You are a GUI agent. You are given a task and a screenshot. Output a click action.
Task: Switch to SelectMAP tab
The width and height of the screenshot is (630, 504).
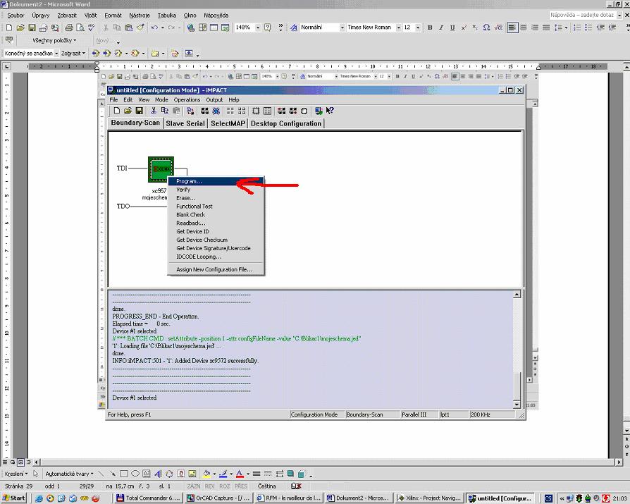228,123
